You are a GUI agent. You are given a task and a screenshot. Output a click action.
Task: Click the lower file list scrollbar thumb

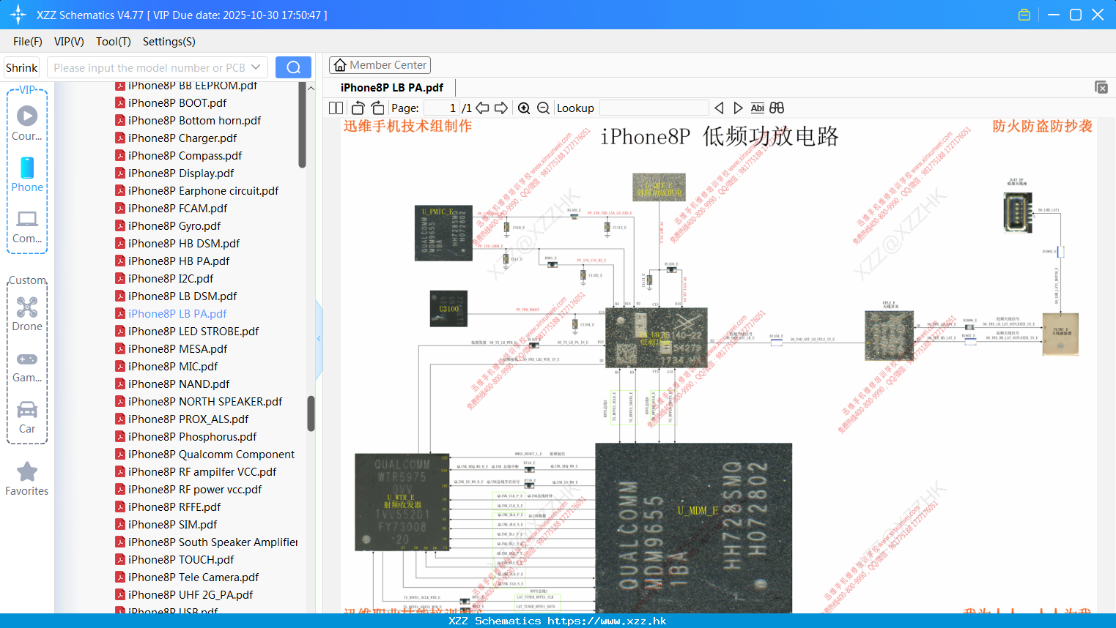click(x=311, y=414)
